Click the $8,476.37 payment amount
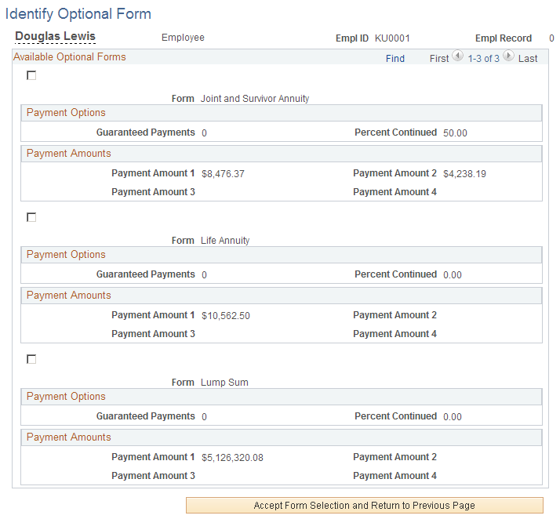Viewport: 560px width, 519px height. [x=223, y=174]
